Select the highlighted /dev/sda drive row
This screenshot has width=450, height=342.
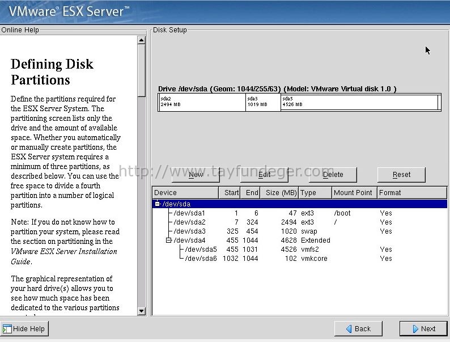[299, 204]
